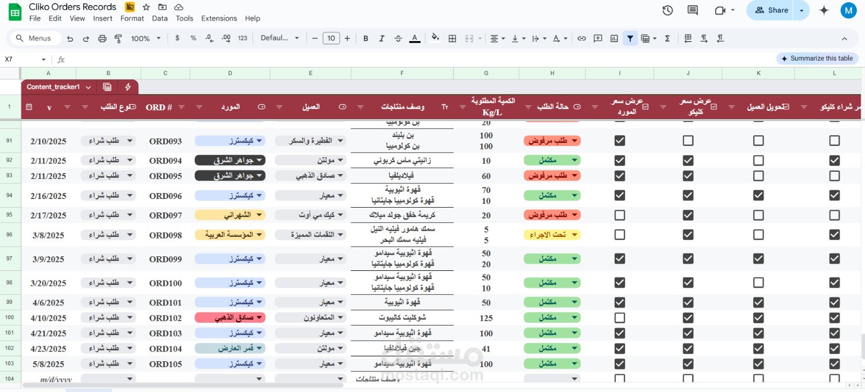Open the font family dropdown

point(280,38)
